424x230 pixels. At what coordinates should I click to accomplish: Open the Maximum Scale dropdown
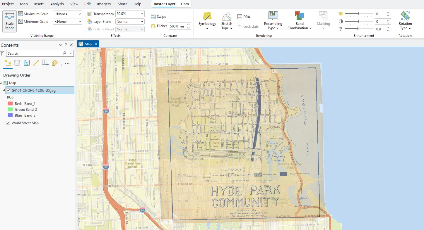80,14
